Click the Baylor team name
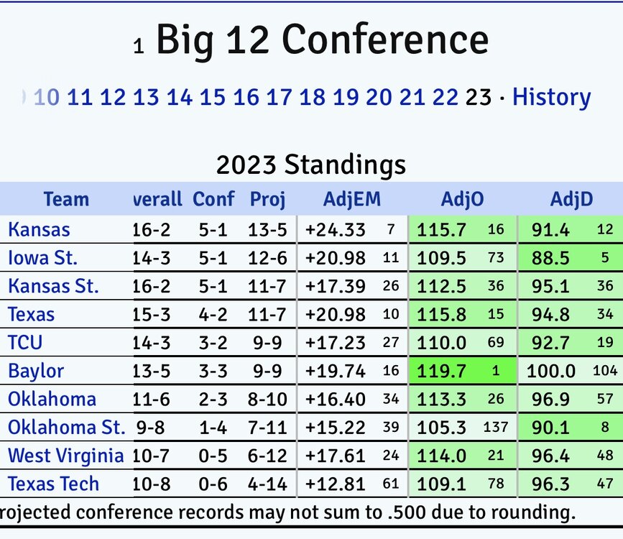 click(x=36, y=371)
